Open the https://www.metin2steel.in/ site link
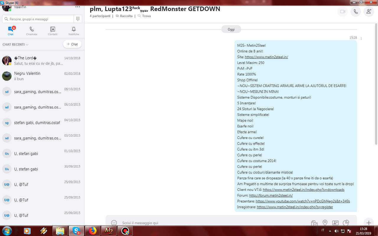This screenshot has width=378, height=236. [x=266, y=57]
